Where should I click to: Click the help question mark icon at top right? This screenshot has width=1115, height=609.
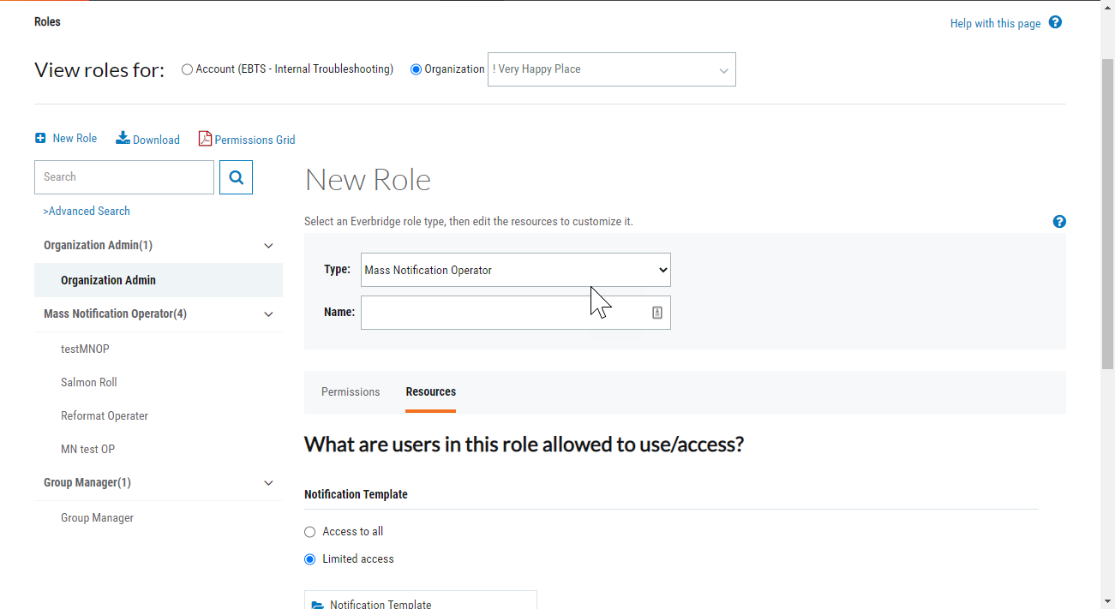(x=1055, y=22)
